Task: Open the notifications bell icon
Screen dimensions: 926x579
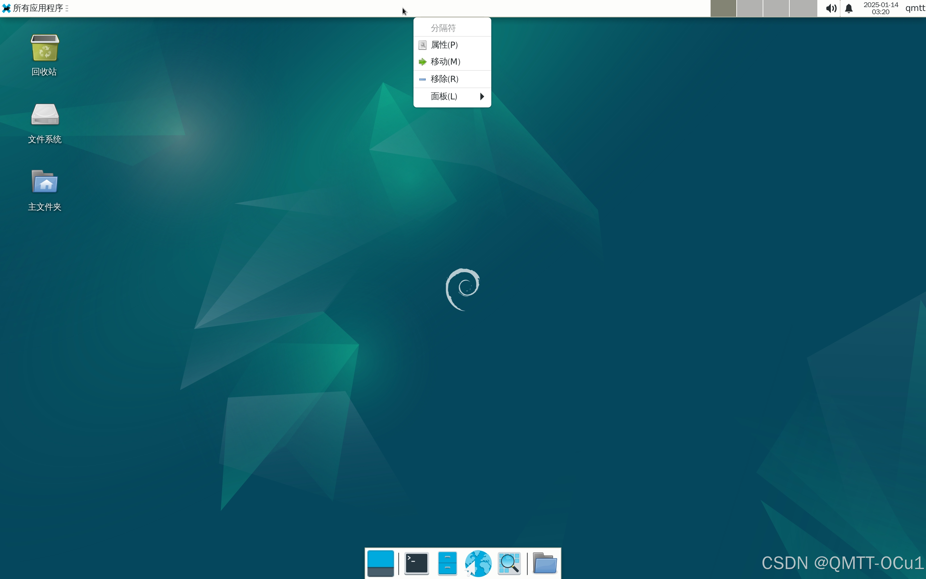Action: point(849,8)
